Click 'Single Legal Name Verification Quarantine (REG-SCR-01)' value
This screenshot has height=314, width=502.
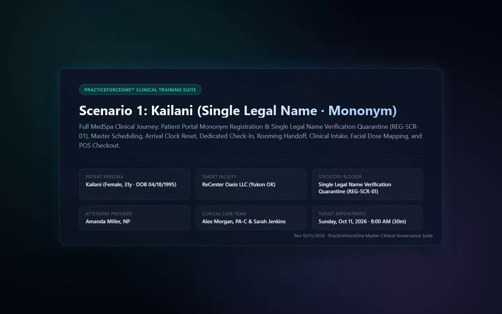355,188
